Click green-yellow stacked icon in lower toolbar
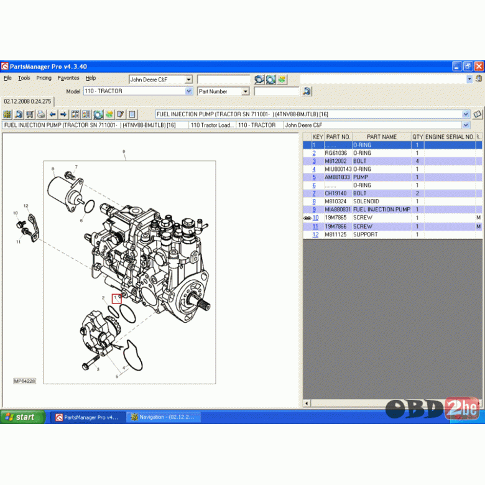The image size is (485, 485). (x=109, y=114)
